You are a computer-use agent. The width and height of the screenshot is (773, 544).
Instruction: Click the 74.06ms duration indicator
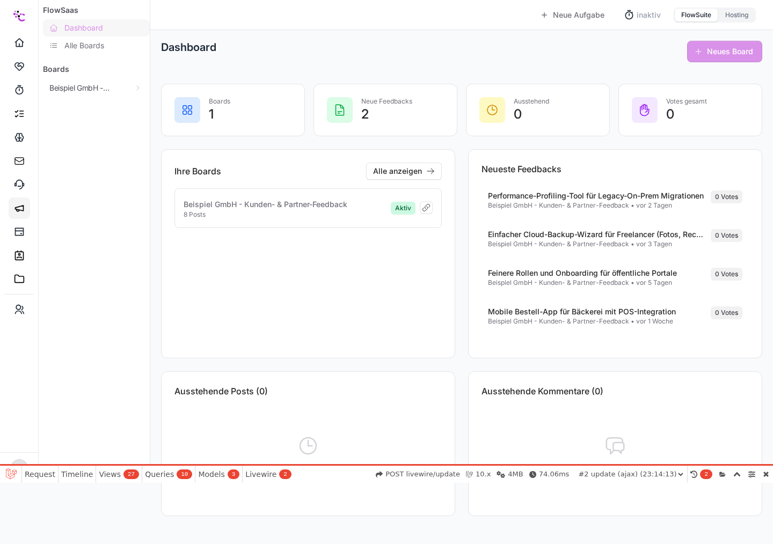click(549, 474)
